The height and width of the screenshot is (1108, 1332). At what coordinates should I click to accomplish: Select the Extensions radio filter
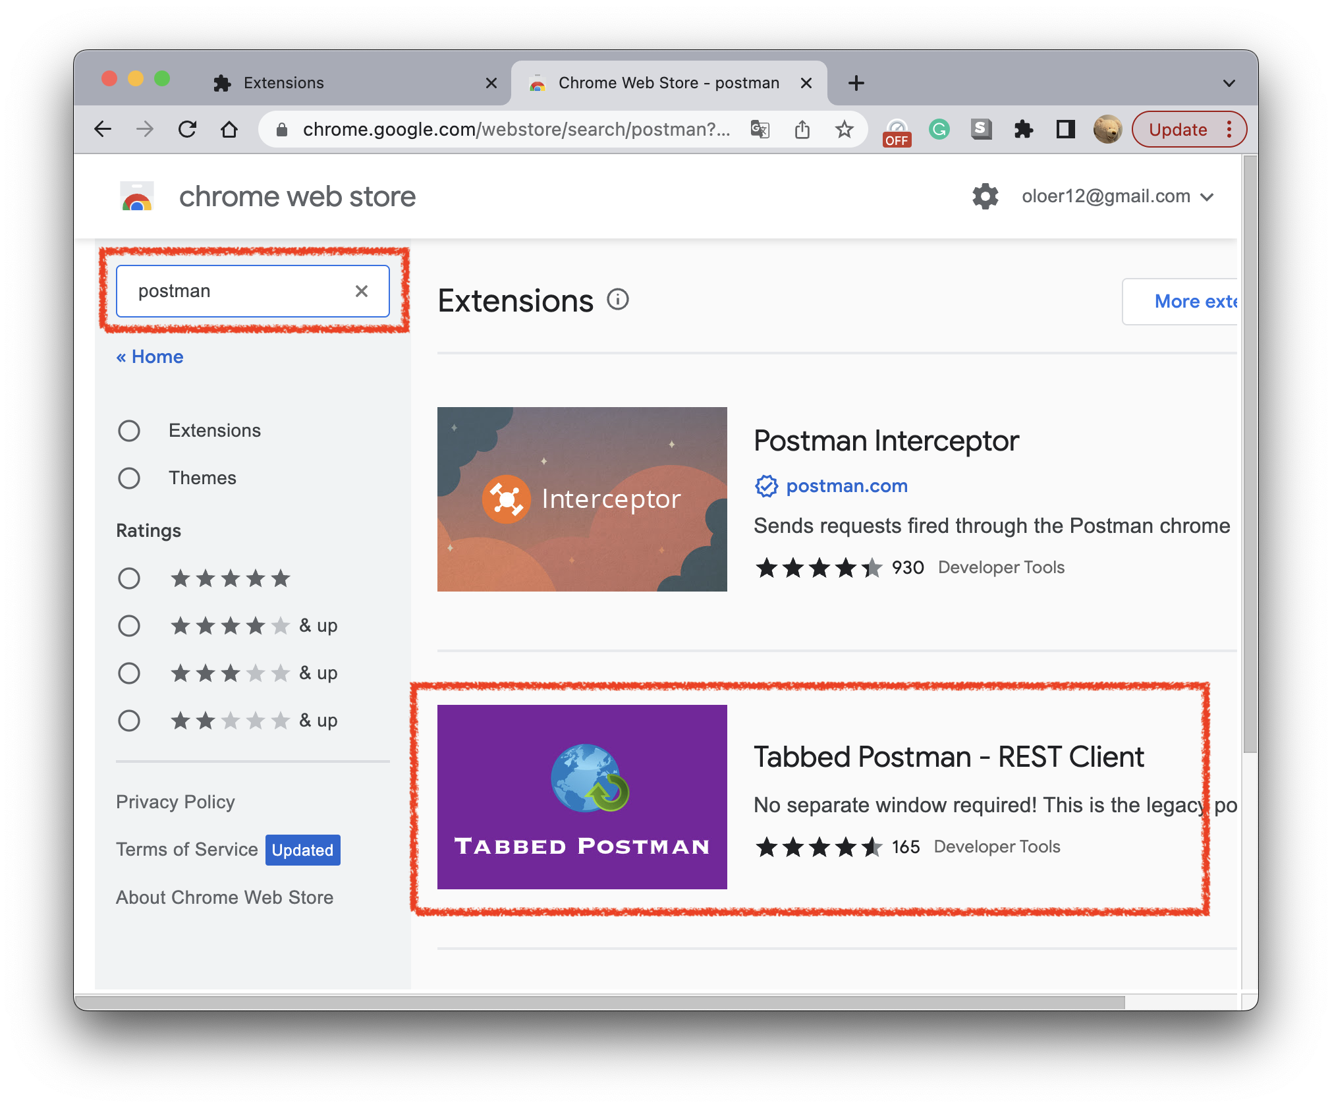click(129, 431)
